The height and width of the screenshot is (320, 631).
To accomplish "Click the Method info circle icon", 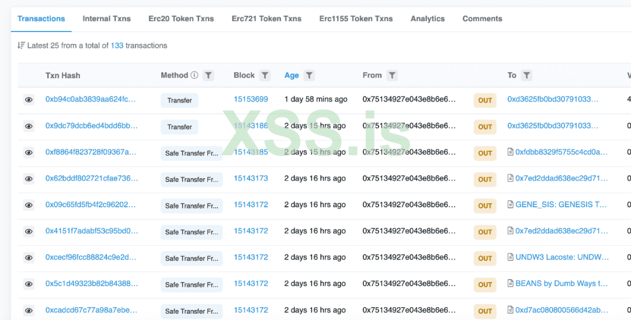I will click(195, 75).
